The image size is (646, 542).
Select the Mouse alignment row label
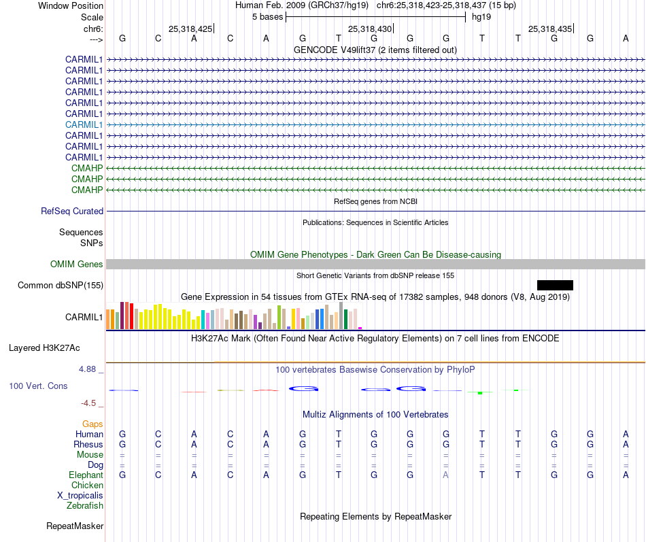coord(90,455)
